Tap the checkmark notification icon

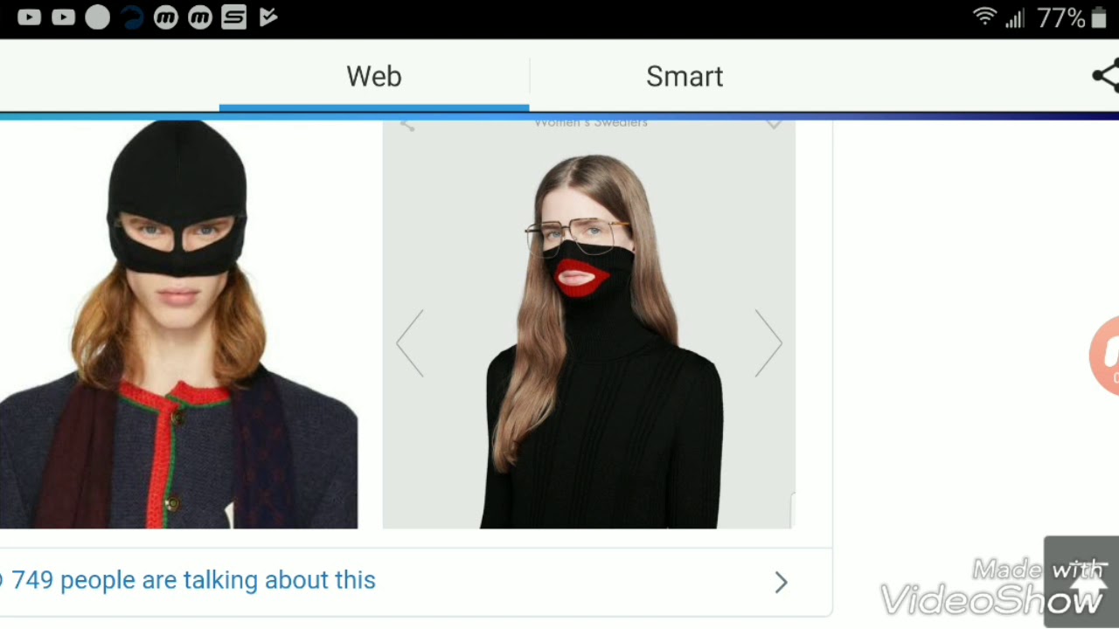(x=268, y=17)
